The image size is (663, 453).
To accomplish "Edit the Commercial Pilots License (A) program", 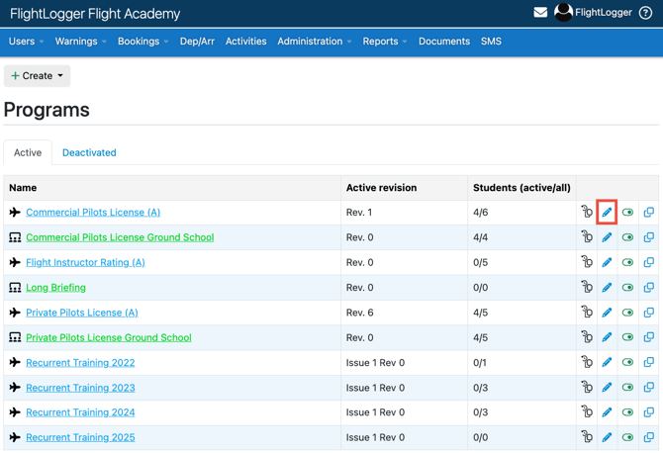I will tap(607, 213).
